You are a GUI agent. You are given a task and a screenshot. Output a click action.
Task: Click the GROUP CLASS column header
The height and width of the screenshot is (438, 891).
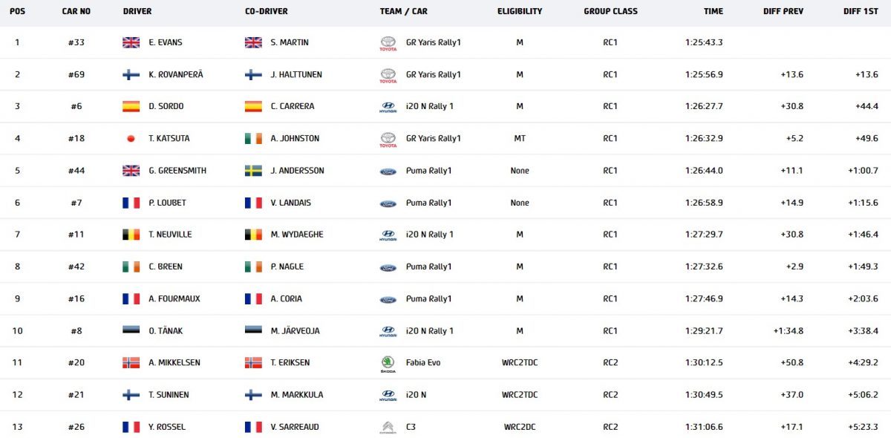(610, 12)
